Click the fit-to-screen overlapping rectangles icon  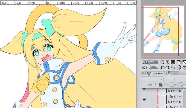179,62
